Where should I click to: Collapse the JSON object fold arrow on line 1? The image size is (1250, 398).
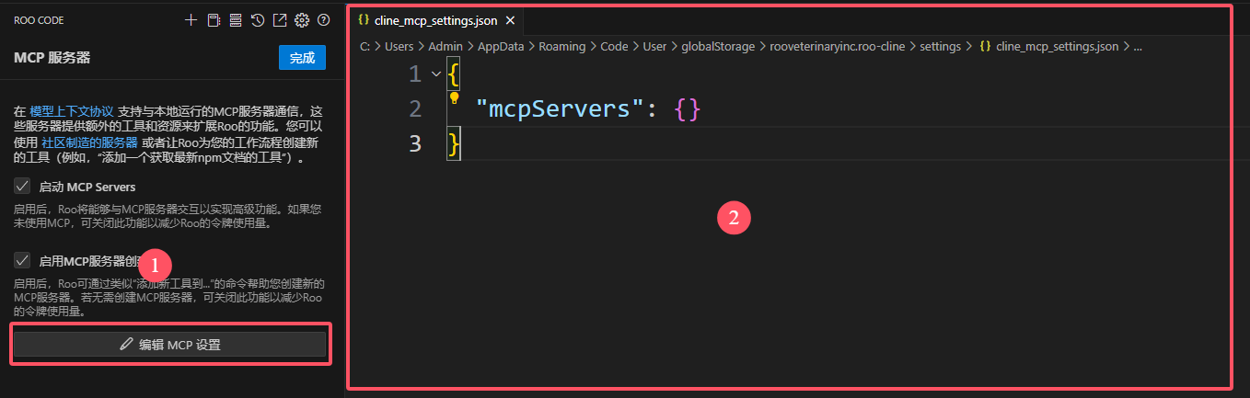click(x=436, y=74)
